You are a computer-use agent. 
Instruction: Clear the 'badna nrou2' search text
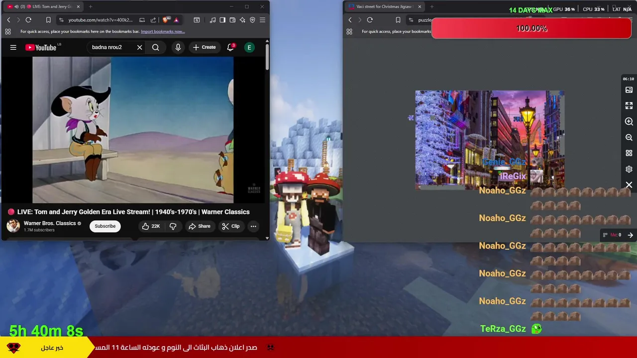coord(139,47)
